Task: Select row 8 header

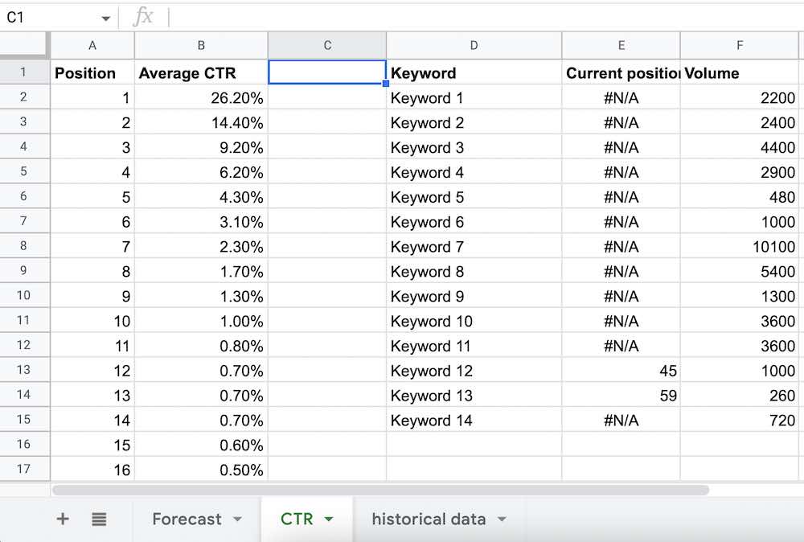Action: pyautogui.click(x=24, y=247)
